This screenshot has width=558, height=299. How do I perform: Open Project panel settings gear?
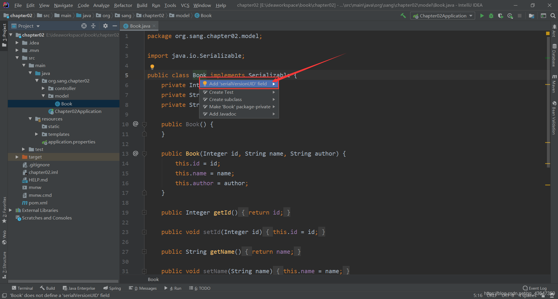(x=105, y=26)
